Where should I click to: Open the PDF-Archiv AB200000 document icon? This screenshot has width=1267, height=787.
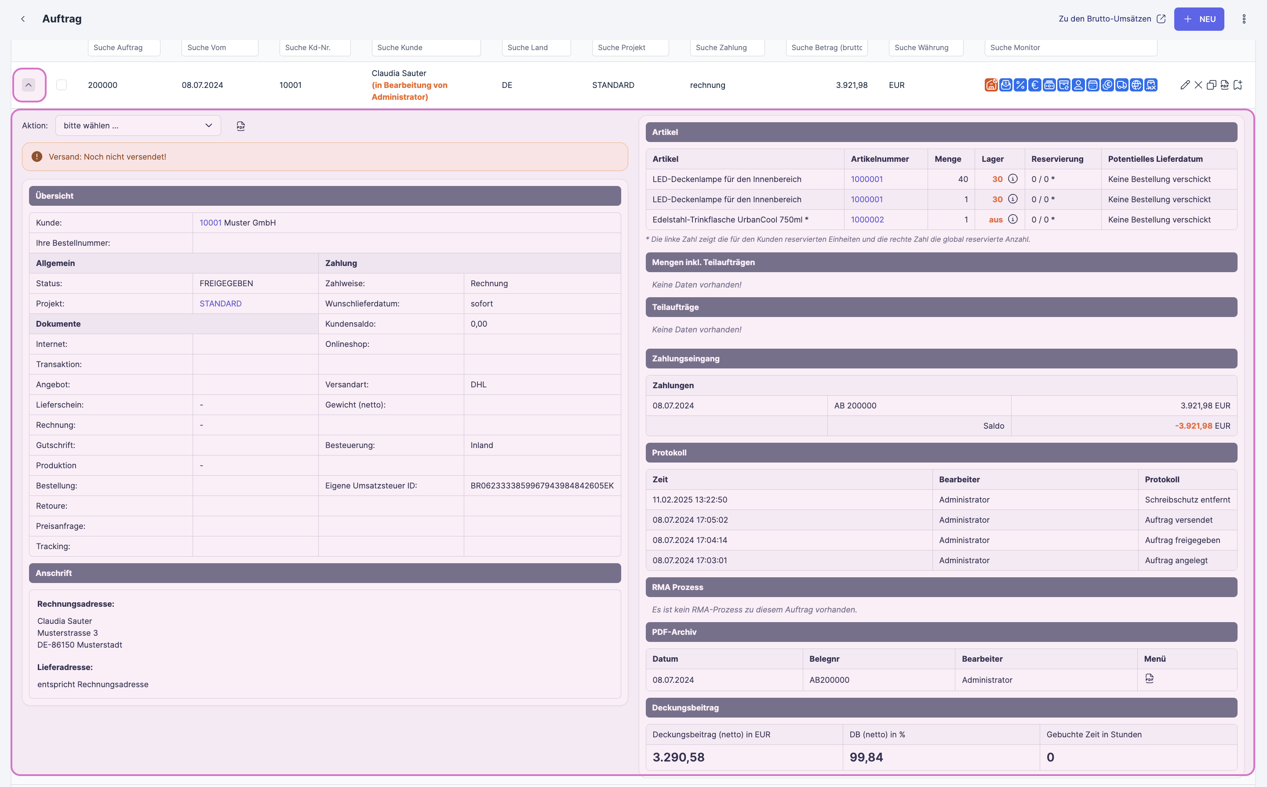click(x=1150, y=679)
